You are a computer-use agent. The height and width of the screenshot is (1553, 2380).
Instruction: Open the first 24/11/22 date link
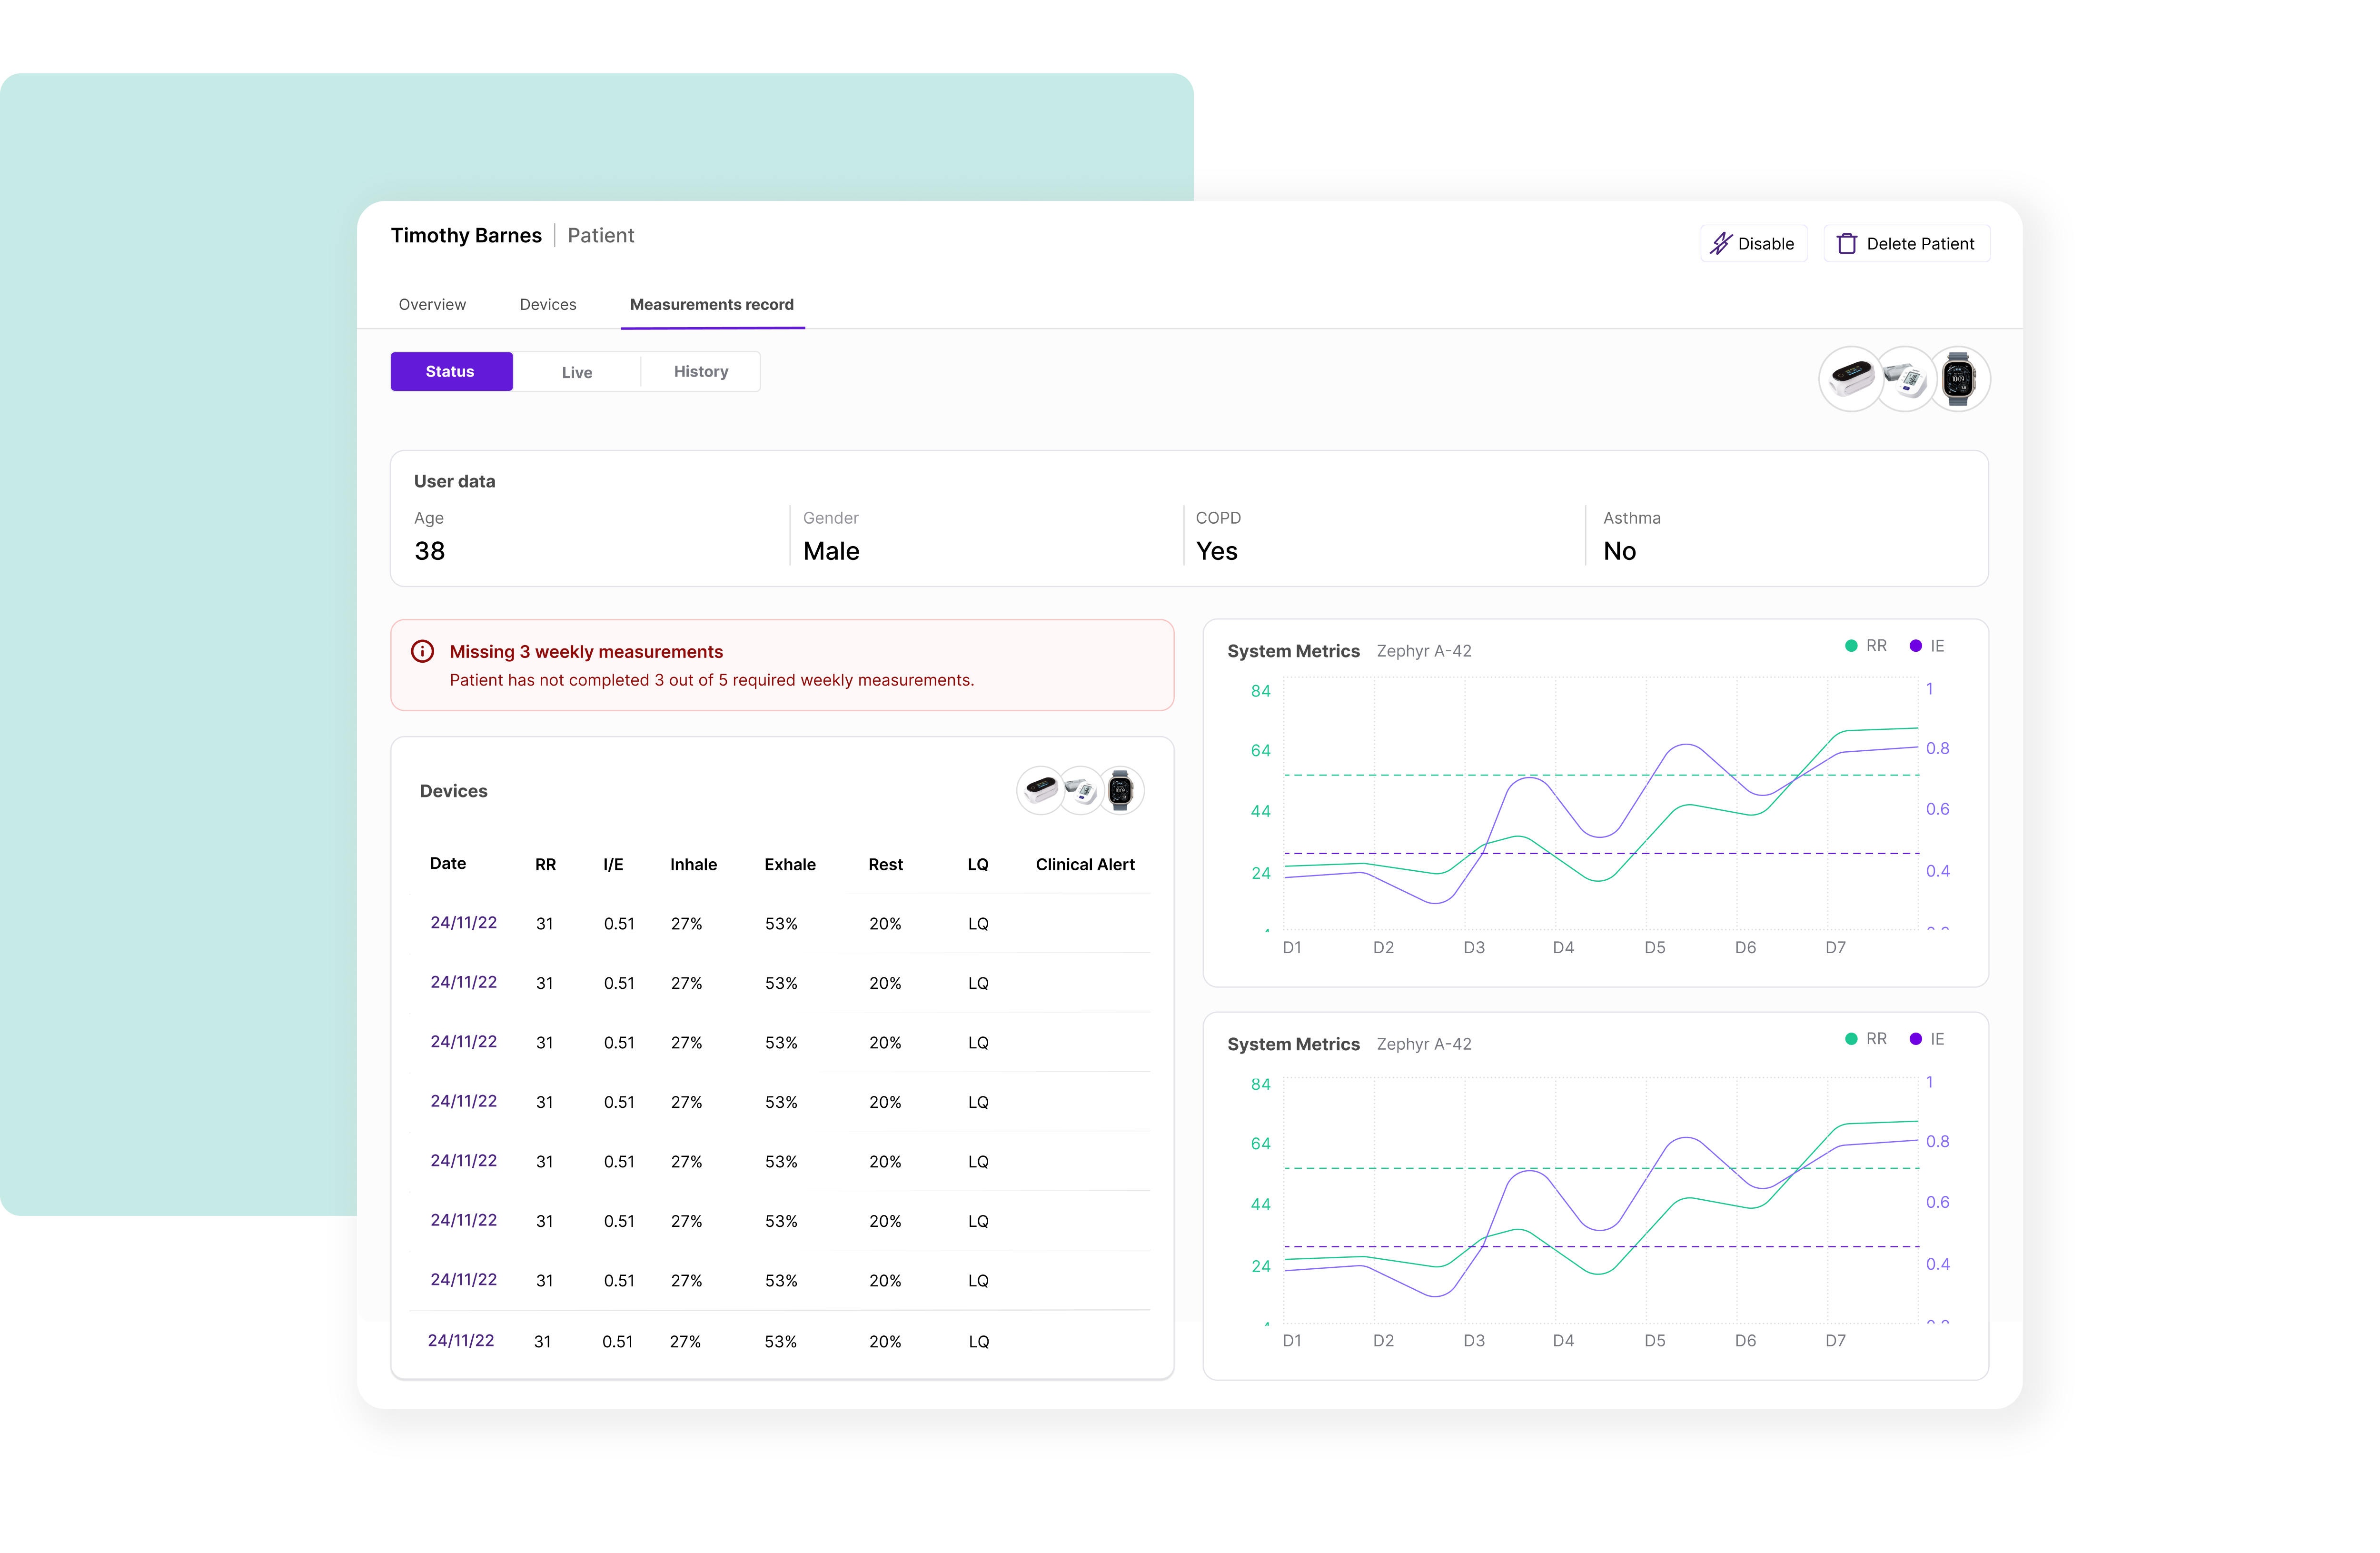click(x=463, y=922)
